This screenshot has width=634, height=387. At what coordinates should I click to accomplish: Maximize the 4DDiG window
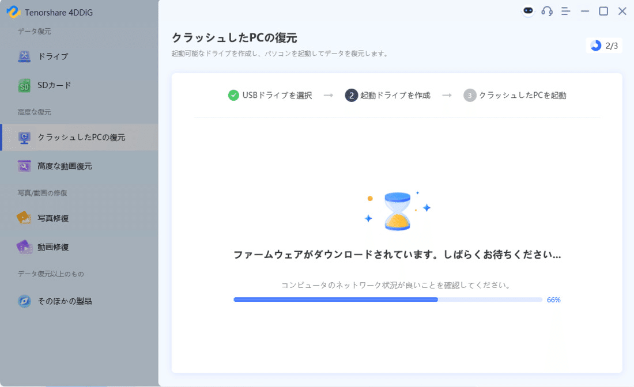pyautogui.click(x=603, y=12)
